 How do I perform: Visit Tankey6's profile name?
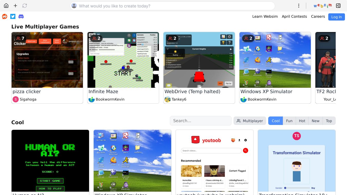179,99
